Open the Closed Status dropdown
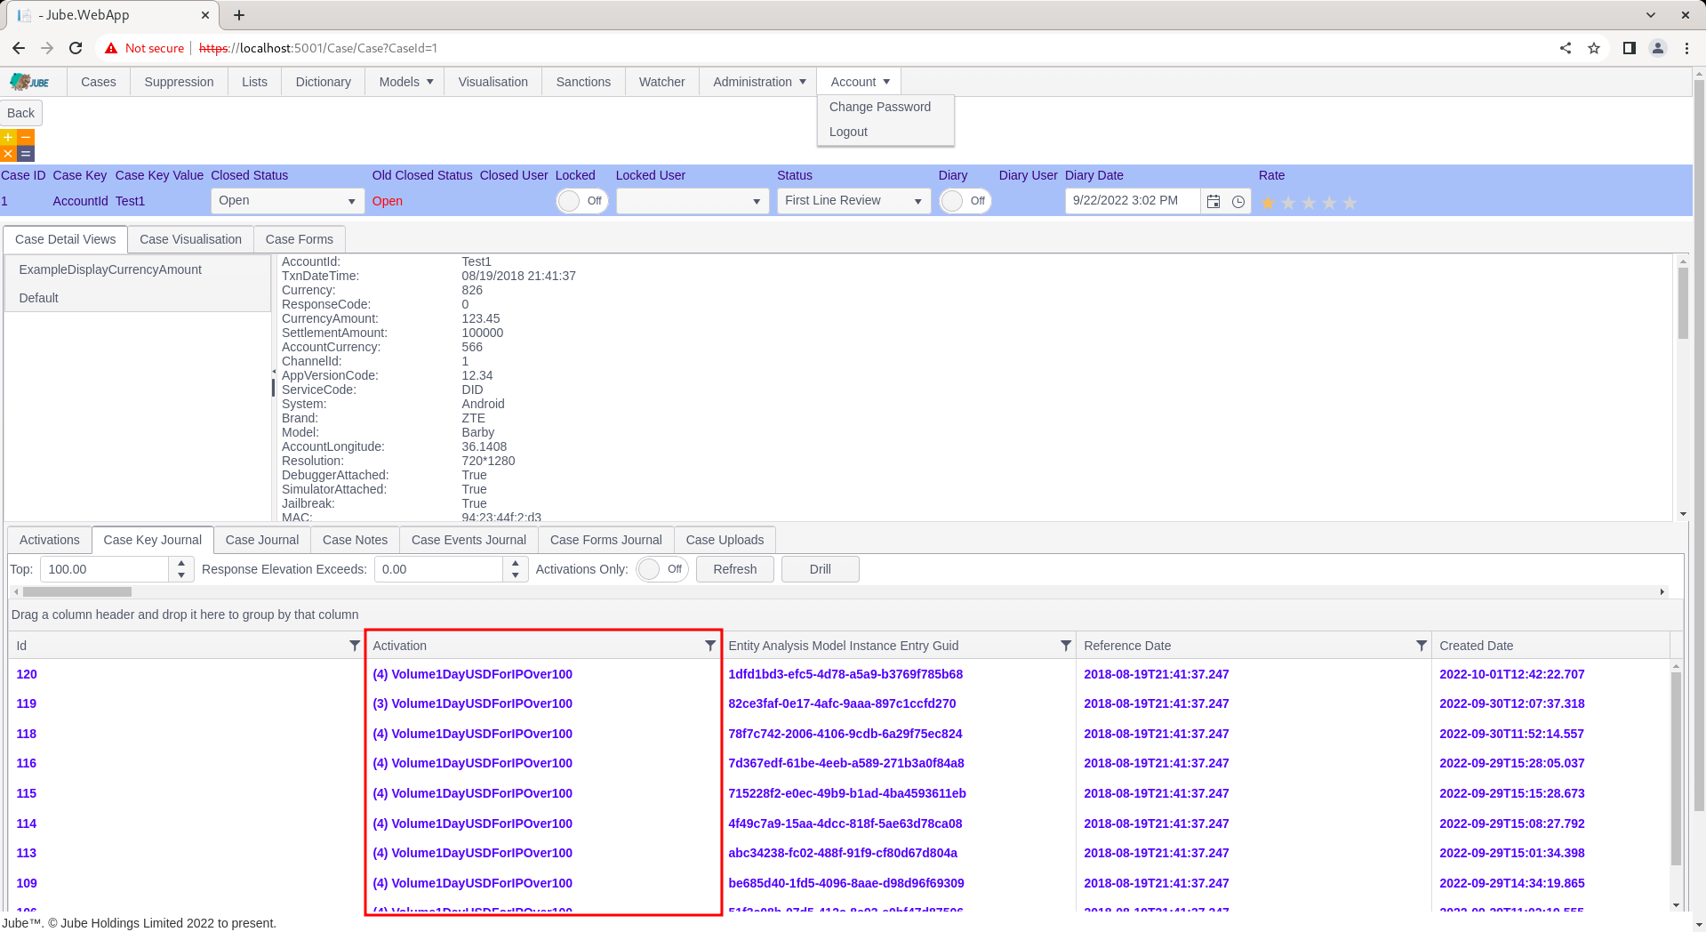The height and width of the screenshot is (932, 1706). coord(286,201)
